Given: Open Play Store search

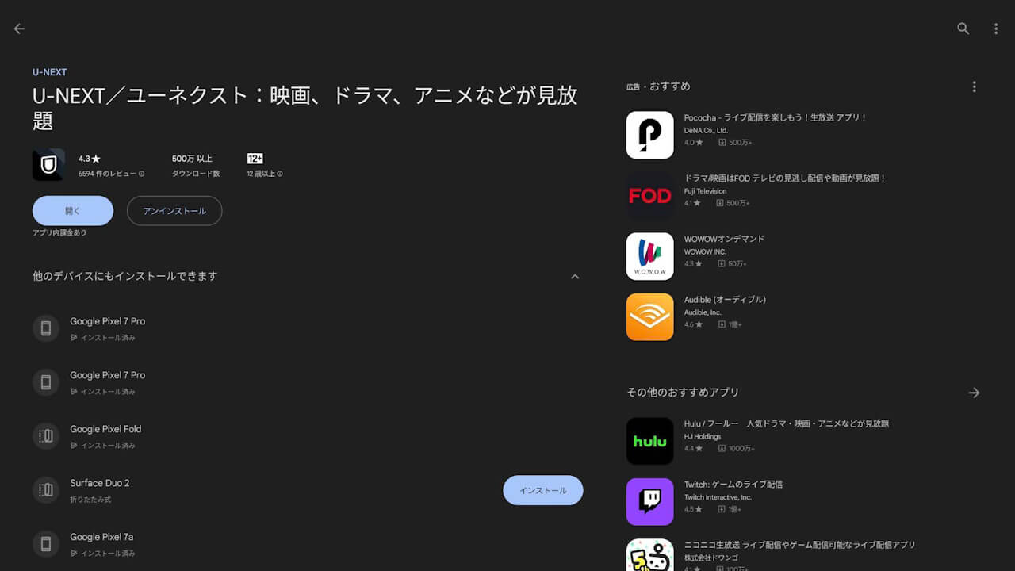Looking at the screenshot, I should pos(963,29).
